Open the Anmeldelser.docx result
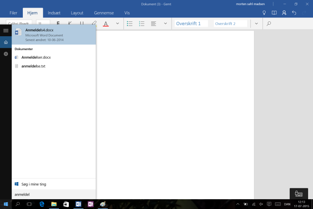Viewport: 313px width, 209px height. pyautogui.click(x=54, y=57)
